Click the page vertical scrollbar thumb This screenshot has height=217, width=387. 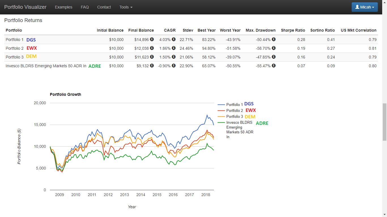coord(384,122)
